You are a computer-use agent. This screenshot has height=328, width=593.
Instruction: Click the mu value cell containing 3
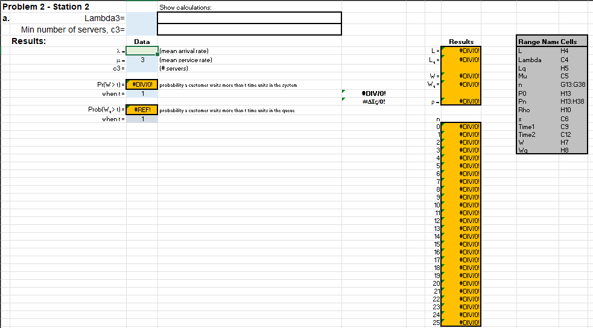142,60
